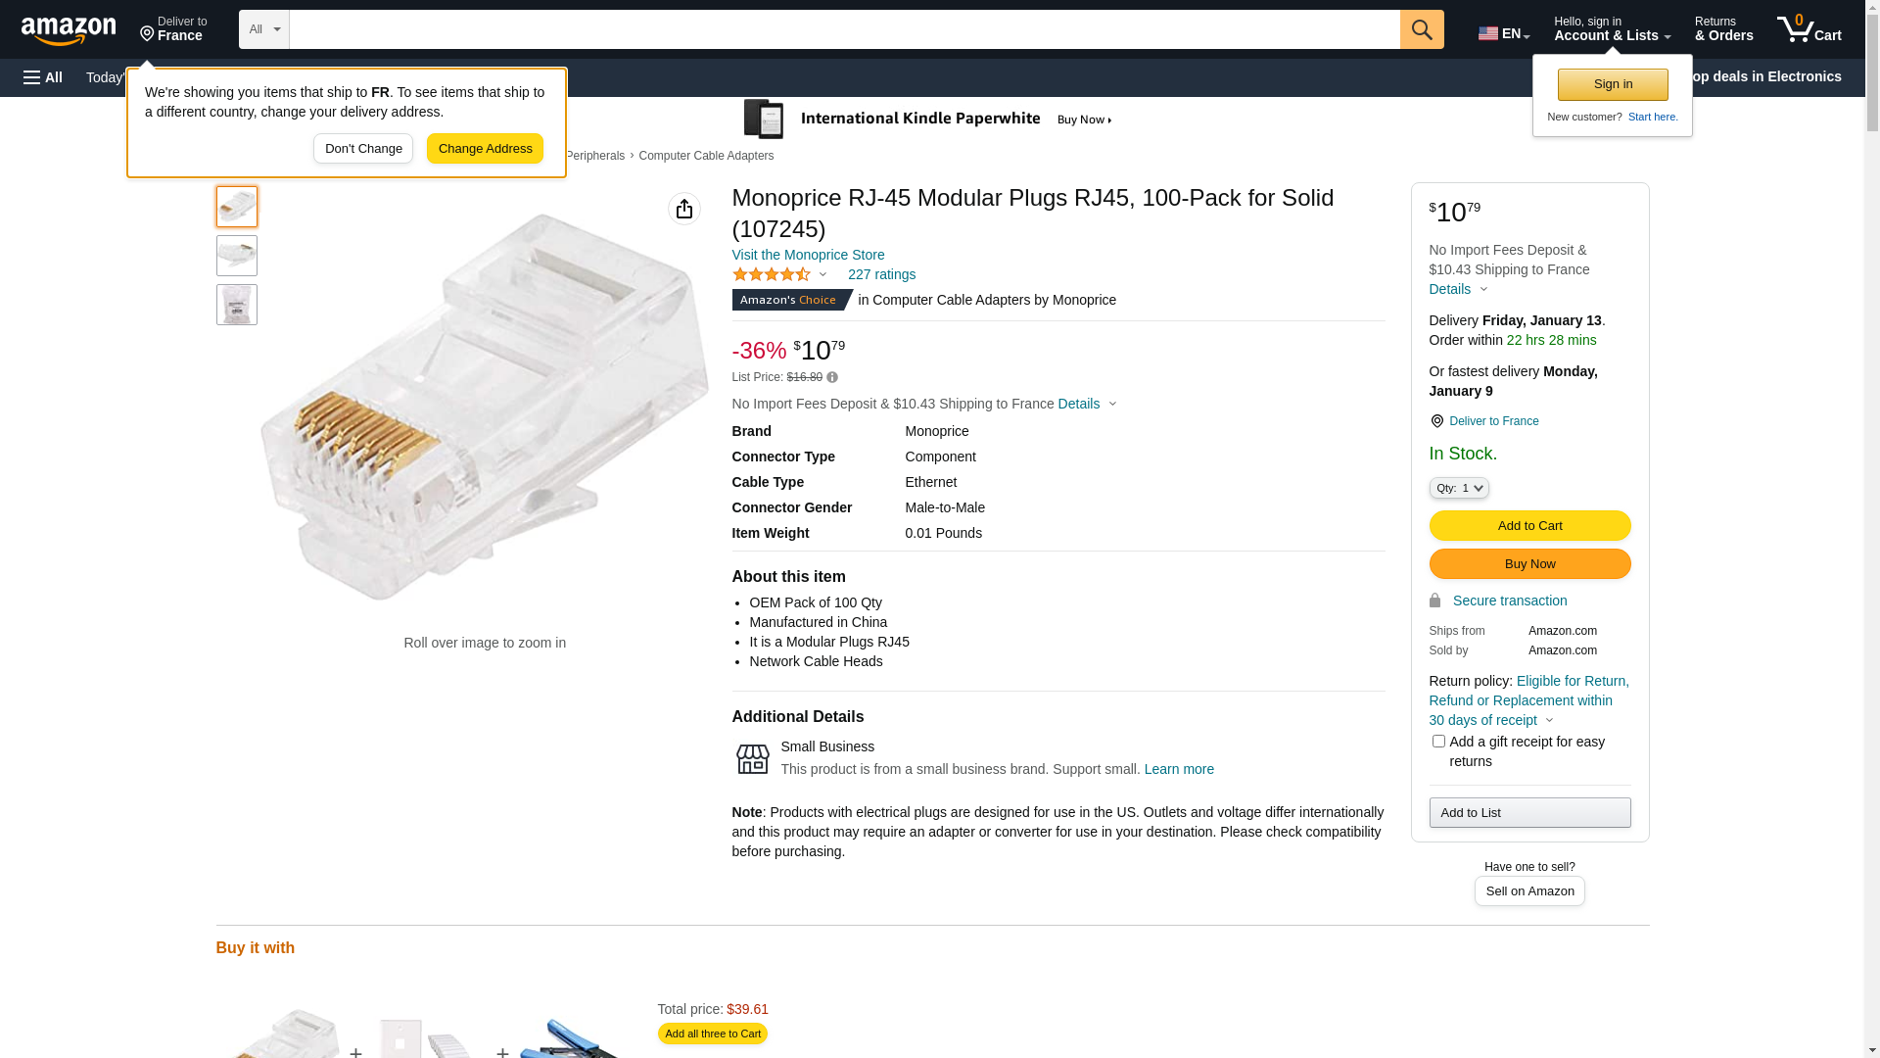Click Returns & Orders
Screen dimensions: 1880x1058
(1723, 29)
